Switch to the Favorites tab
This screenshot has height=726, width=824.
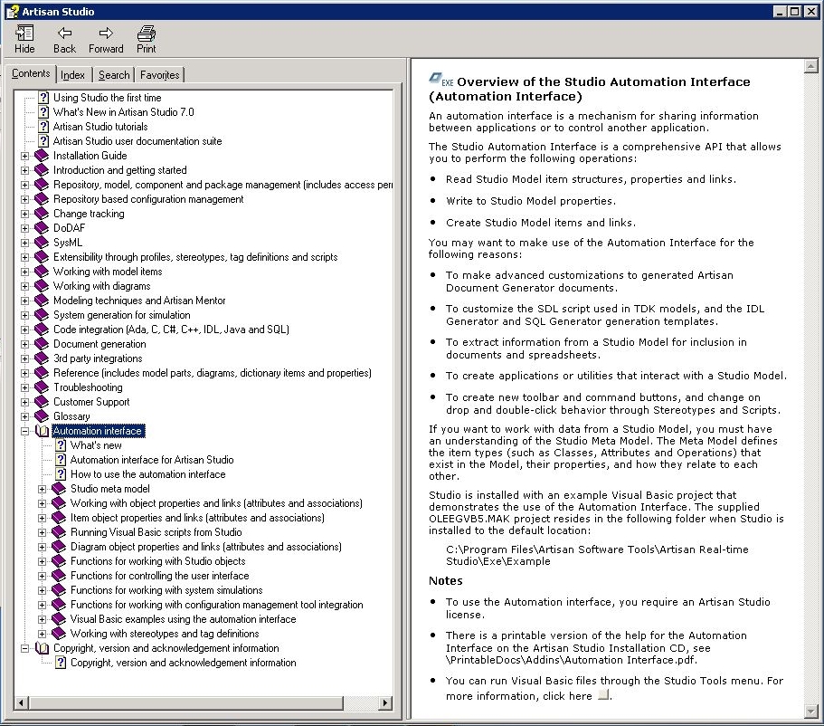pos(160,75)
